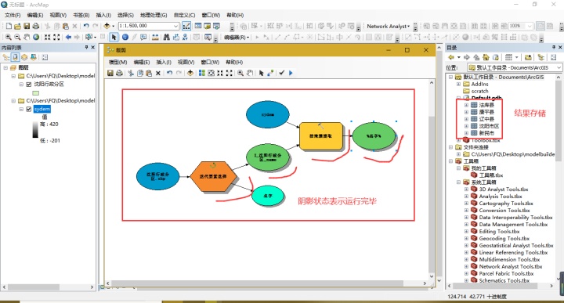
Task: Print the map from the main toolbar
Action: [35, 26]
